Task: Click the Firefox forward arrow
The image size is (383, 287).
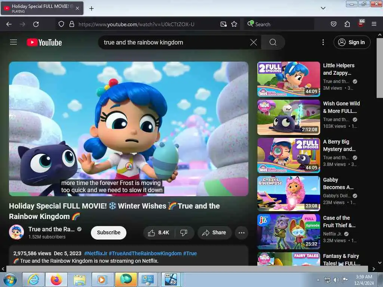Action: click(22, 24)
